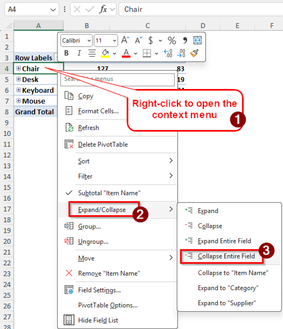Select the Percent Style icon
Image resolution: width=283 pixels, height=329 pixels.
(172, 40)
